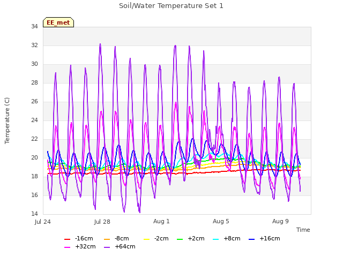Click the purple +64cm legend swatch
This screenshot has width=343, height=257.
pyautogui.click(x=107, y=247)
